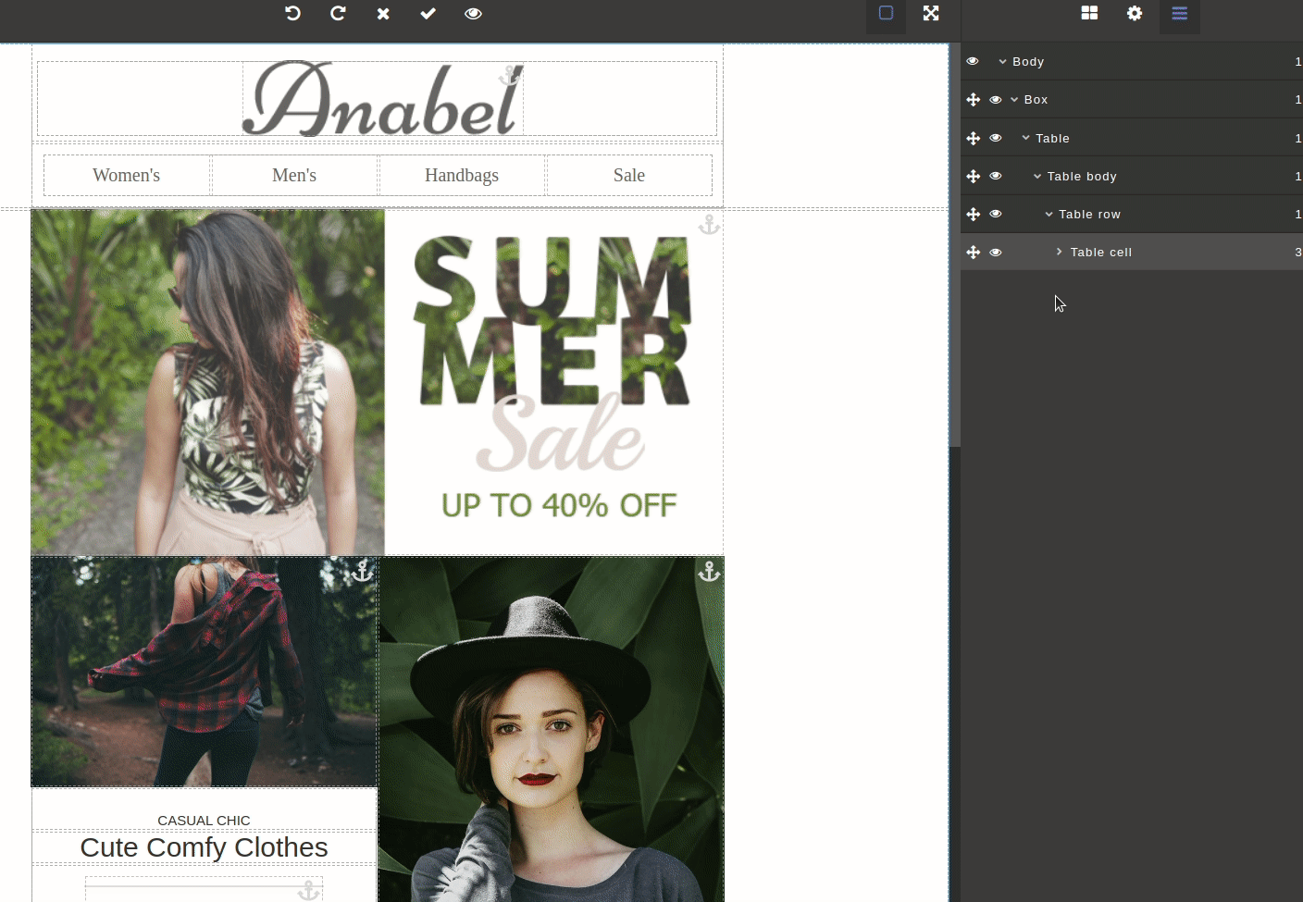Select the Box layer label
Screen dimensions: 1303x902
point(1036,100)
